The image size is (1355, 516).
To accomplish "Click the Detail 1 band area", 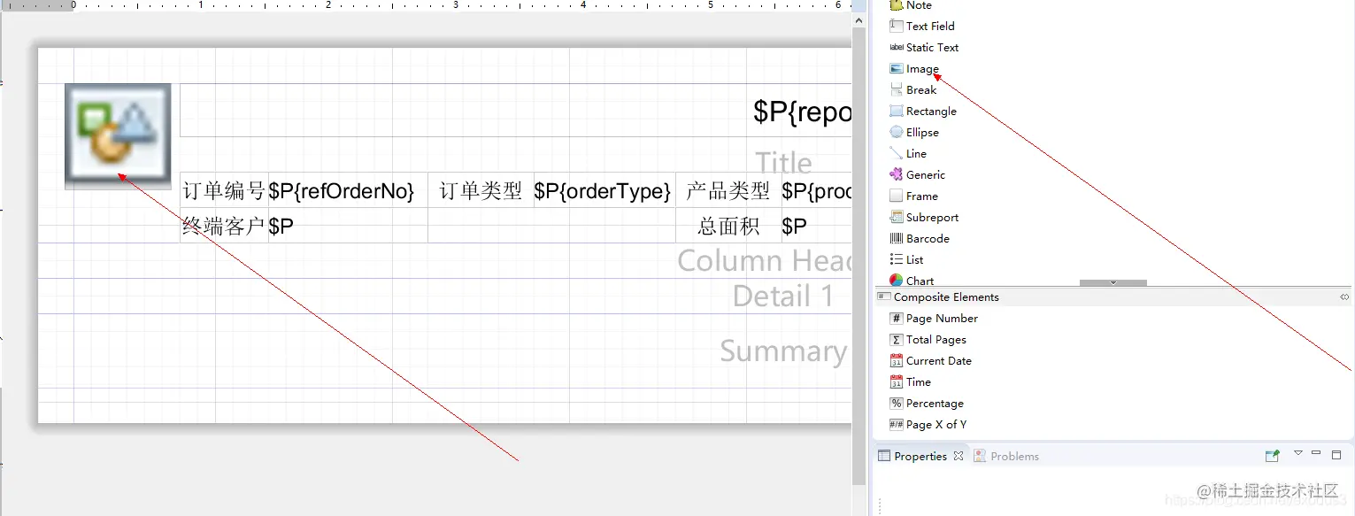I will coord(444,297).
